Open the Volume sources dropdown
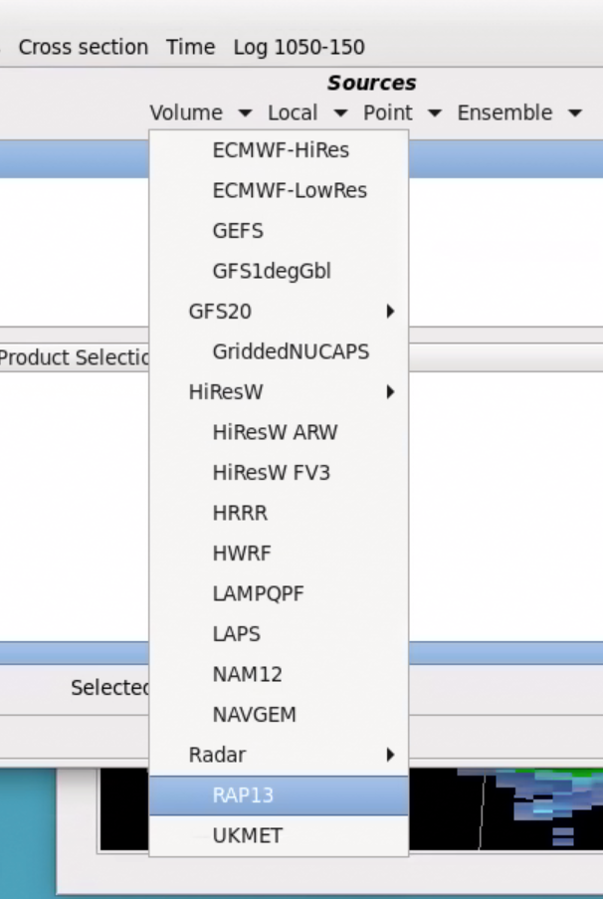Viewport: 603px width, 899px height. (201, 112)
